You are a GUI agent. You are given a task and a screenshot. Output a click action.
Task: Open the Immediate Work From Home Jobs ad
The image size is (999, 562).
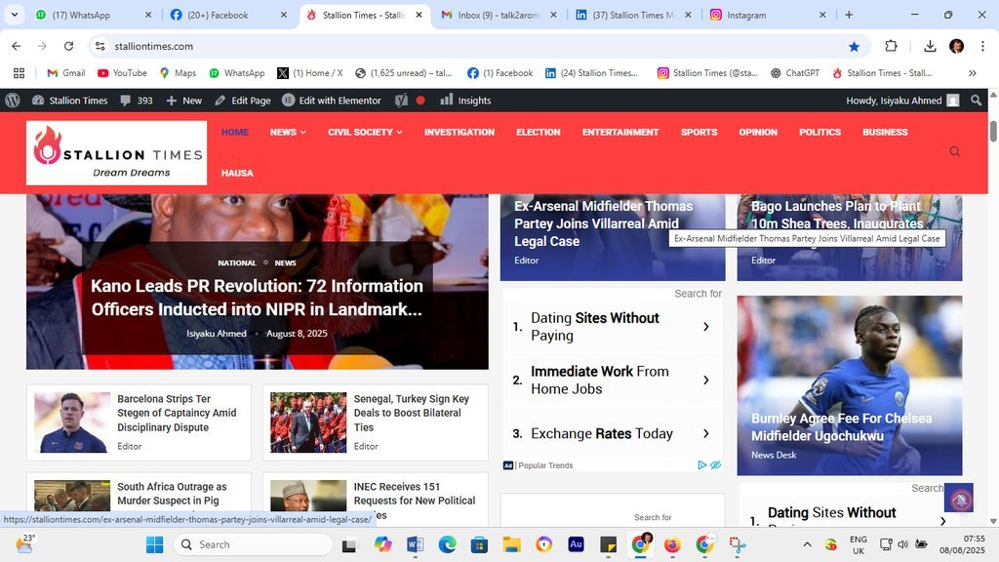coord(613,380)
